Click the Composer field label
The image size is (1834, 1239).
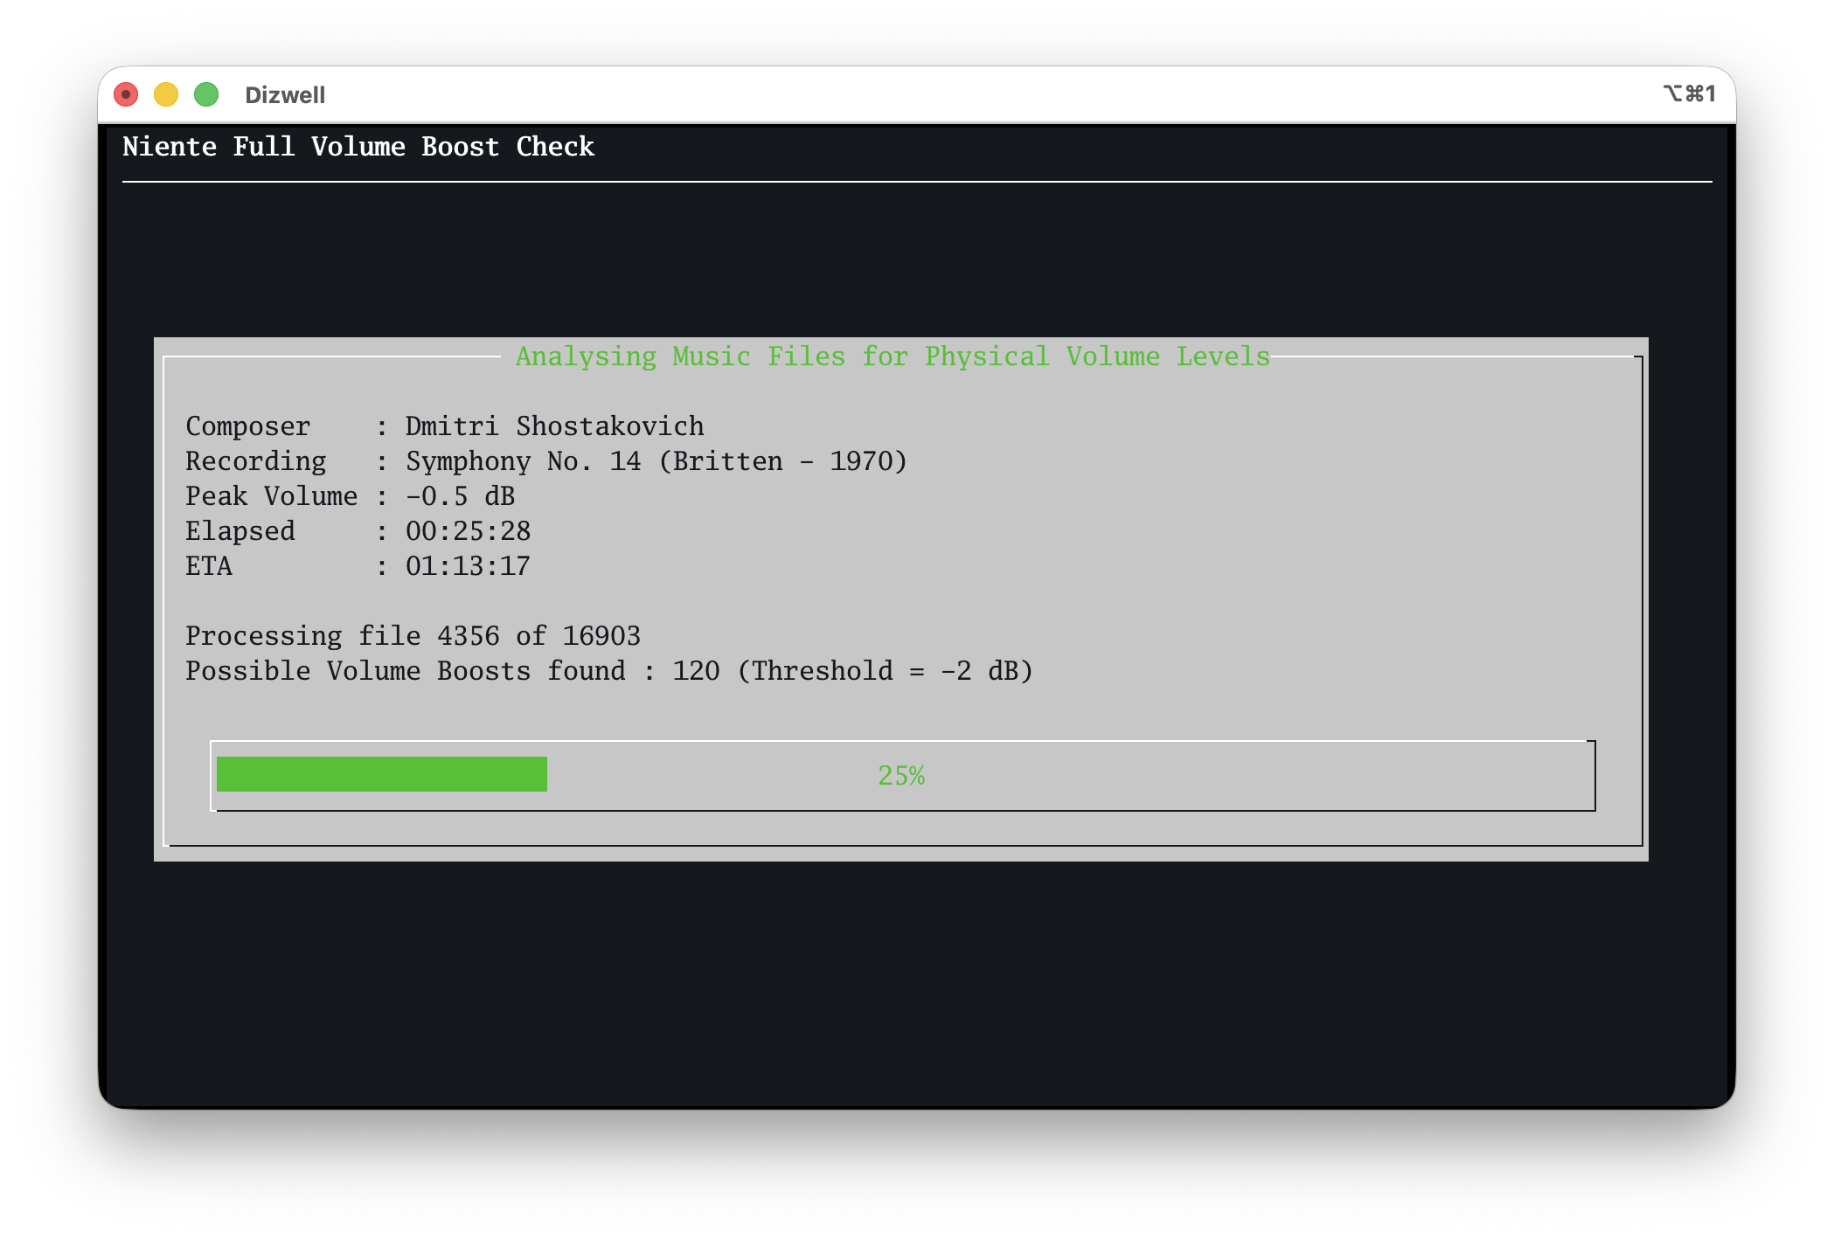tap(247, 426)
